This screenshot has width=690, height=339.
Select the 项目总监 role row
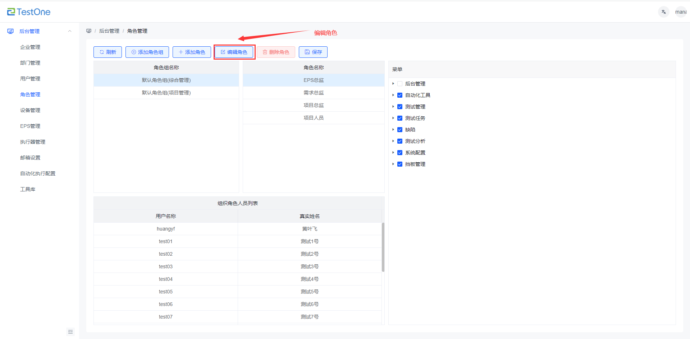[314, 105]
